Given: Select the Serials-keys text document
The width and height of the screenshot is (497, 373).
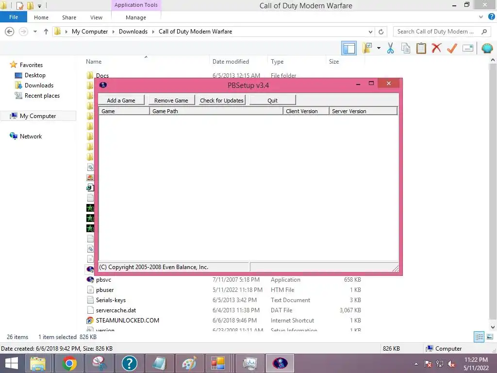Looking at the screenshot, I should click(x=111, y=300).
